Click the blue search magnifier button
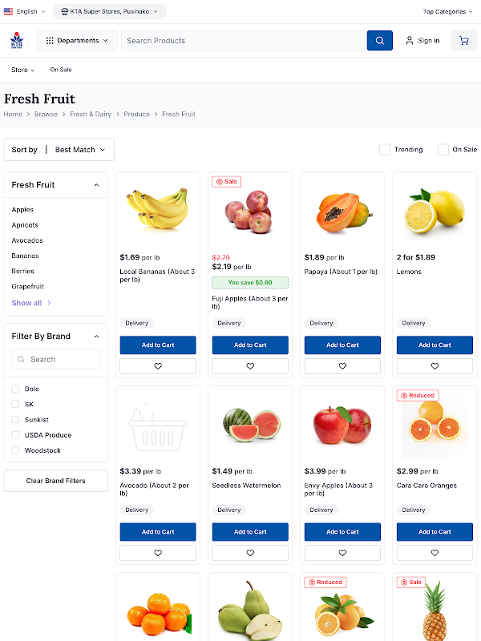This screenshot has width=481, height=641. pyautogui.click(x=379, y=40)
